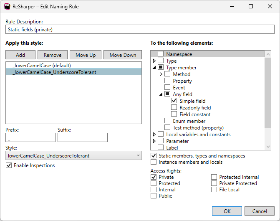Enable Instance members and locals

153,162
